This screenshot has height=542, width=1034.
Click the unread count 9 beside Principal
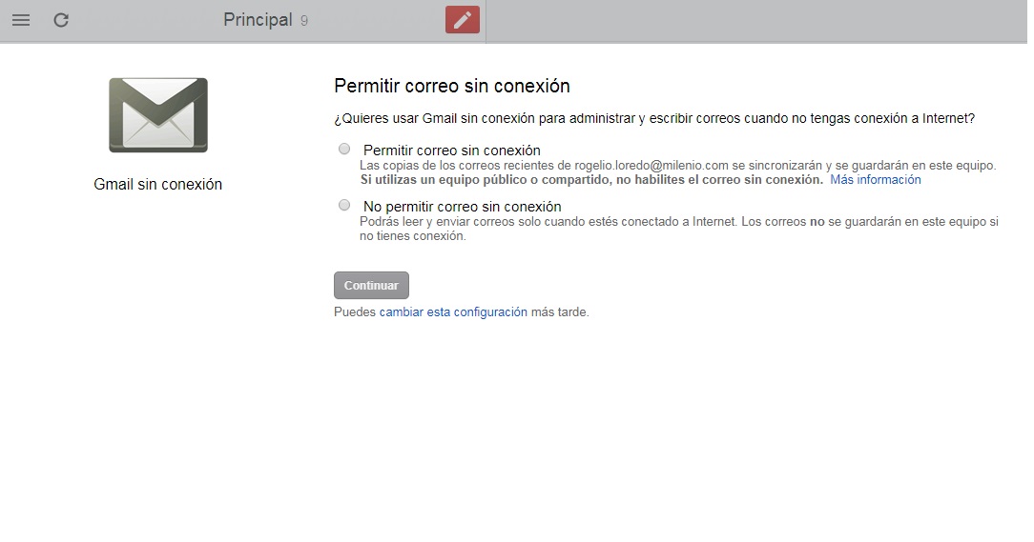(x=304, y=21)
